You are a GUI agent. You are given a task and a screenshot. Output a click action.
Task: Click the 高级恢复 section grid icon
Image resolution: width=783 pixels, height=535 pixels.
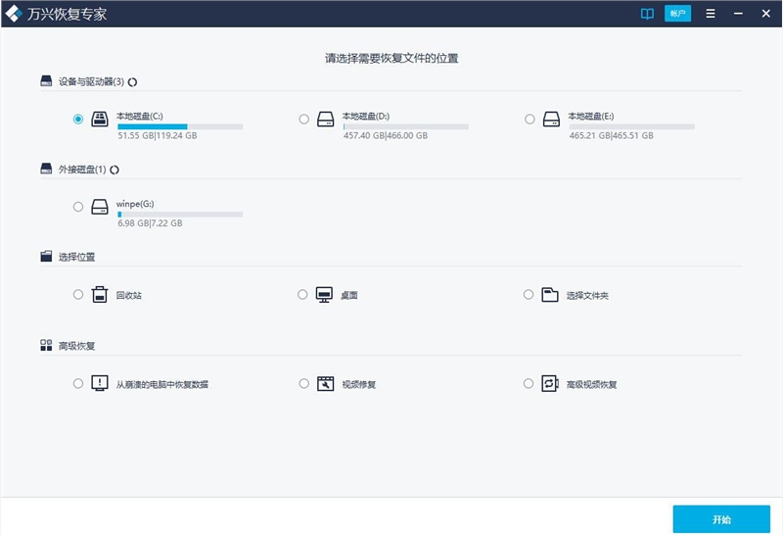[x=46, y=345]
